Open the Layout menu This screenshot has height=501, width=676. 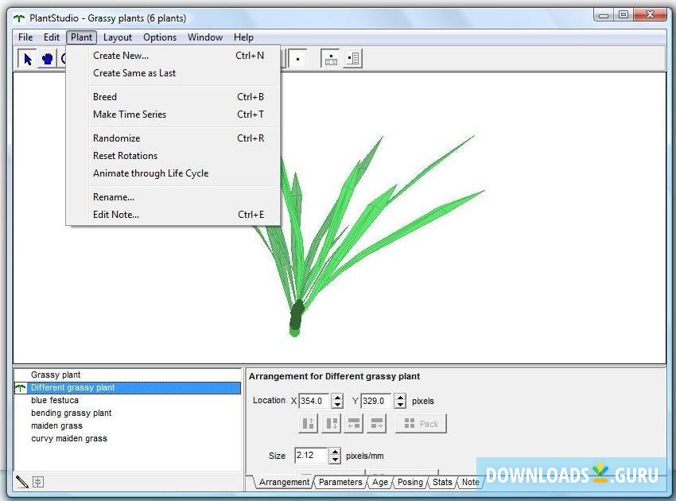tap(117, 37)
